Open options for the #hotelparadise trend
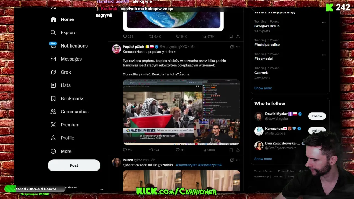This screenshot has width=354, height=199. [324, 41]
